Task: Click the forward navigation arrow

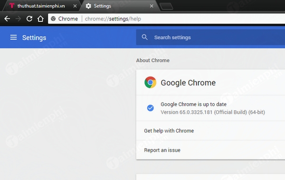Action: (18, 18)
